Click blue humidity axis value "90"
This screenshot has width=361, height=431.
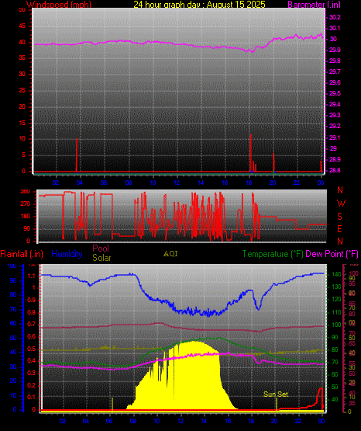tap(13, 280)
